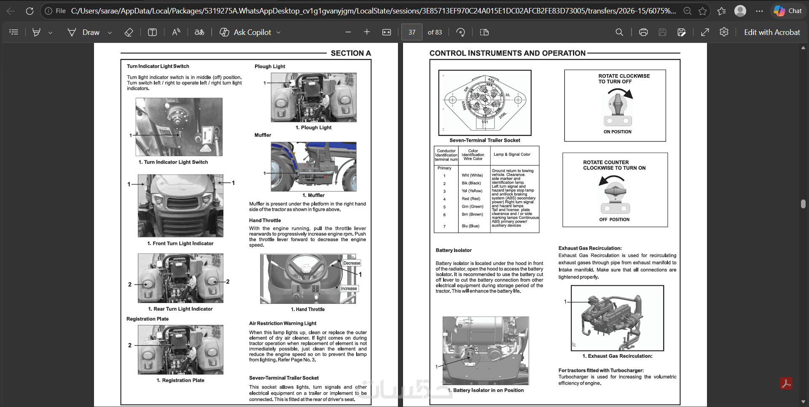Click the 'OFF POSITION' label
The height and width of the screenshot is (407, 809).
pyautogui.click(x=614, y=220)
